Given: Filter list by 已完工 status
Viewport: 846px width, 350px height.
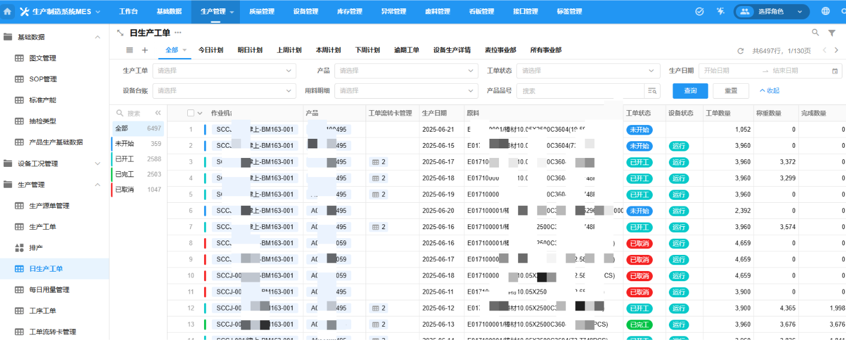Looking at the screenshot, I should pos(124,174).
